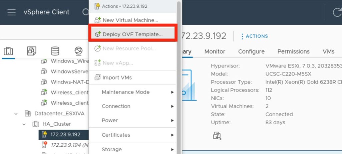Click the State value Connected
Screen dimensions: 342x154
coord(279,115)
